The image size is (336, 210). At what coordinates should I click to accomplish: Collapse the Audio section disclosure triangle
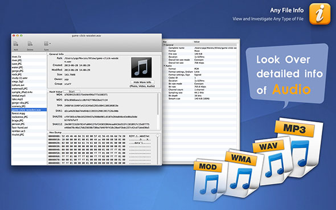(165, 66)
